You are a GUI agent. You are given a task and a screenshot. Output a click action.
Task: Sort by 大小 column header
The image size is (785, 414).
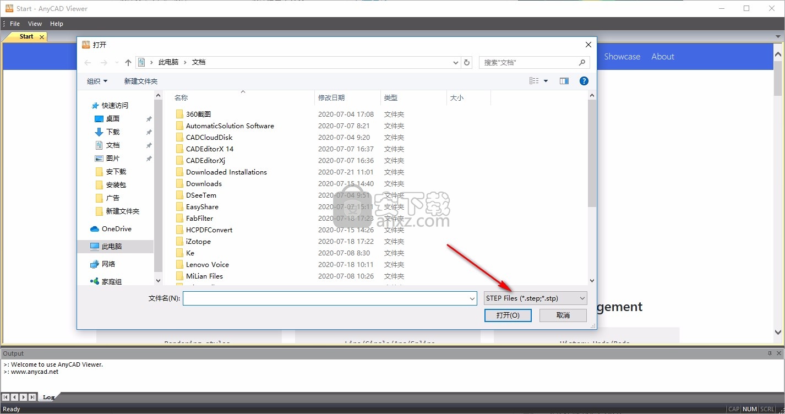coord(468,97)
